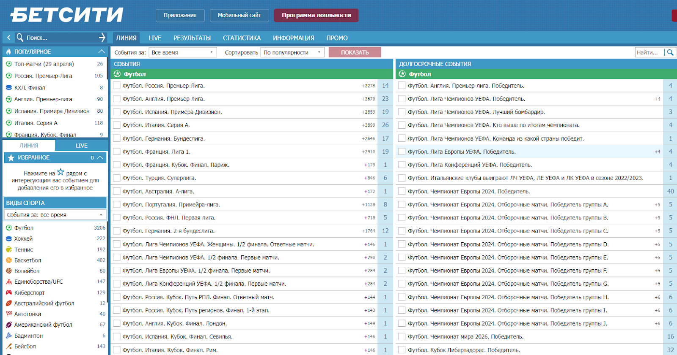Viewport: 677px width, 355px height.
Task: Click the magnifier icon in Найти box
Action: [x=670, y=52]
